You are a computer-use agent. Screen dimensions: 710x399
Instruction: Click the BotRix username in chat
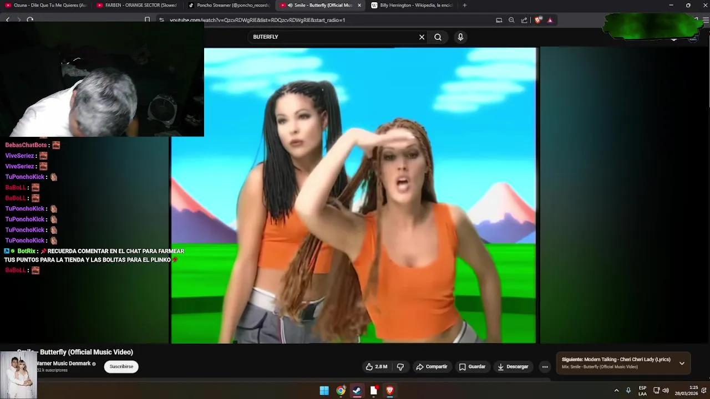pyautogui.click(x=26, y=251)
